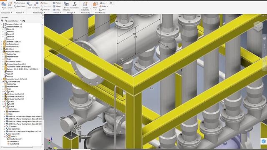The image size is (267, 150).
Task: Click the browser find binoculars icon
Action: (x=24, y=21)
